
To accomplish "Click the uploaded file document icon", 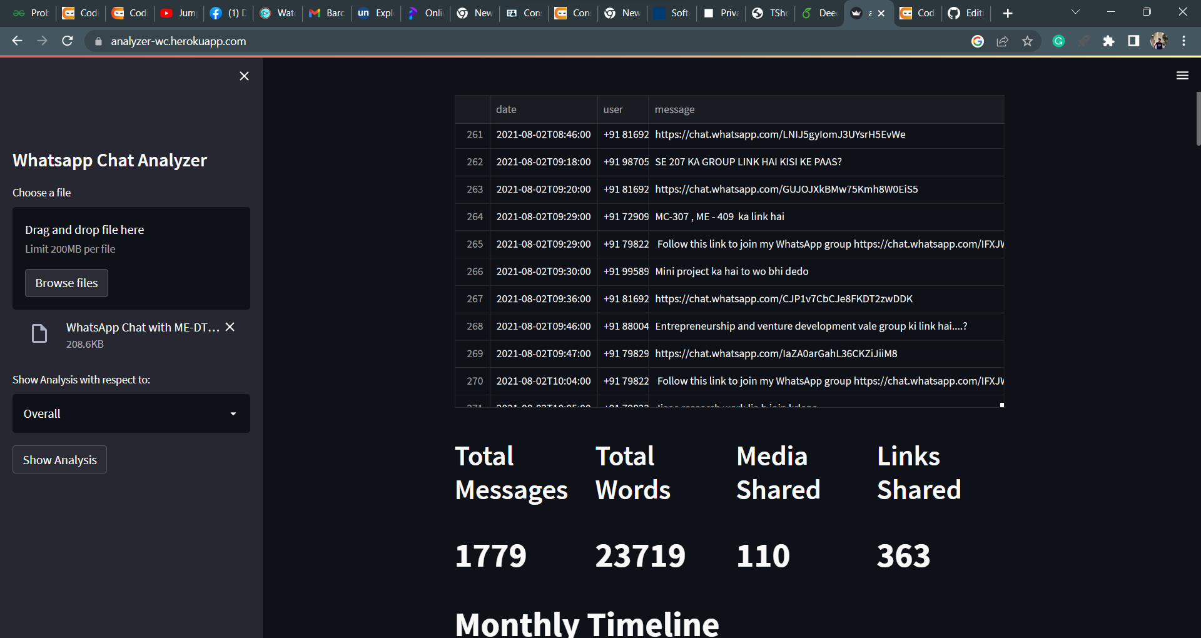I will click(39, 334).
